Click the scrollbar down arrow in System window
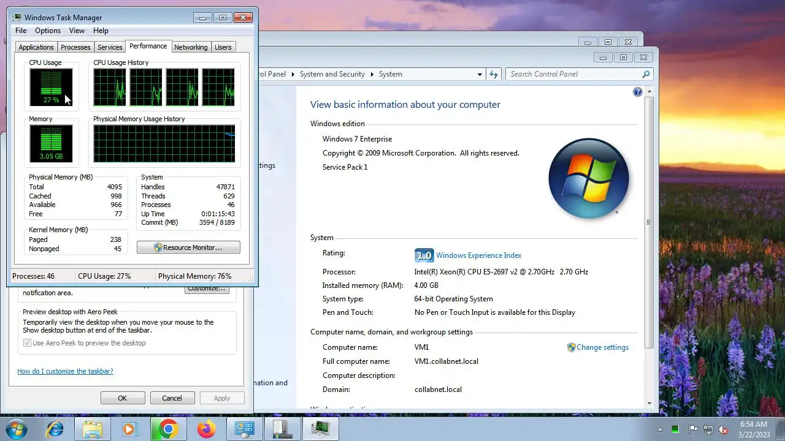Screen dimensions: 785x441 coord(649,403)
